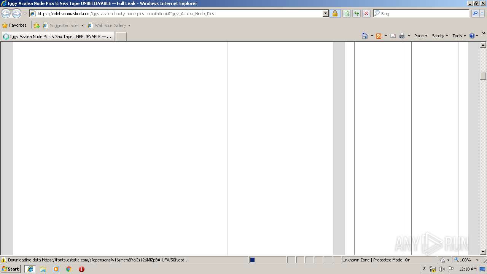
Task: Click the search magnifier button
Action: [475, 14]
